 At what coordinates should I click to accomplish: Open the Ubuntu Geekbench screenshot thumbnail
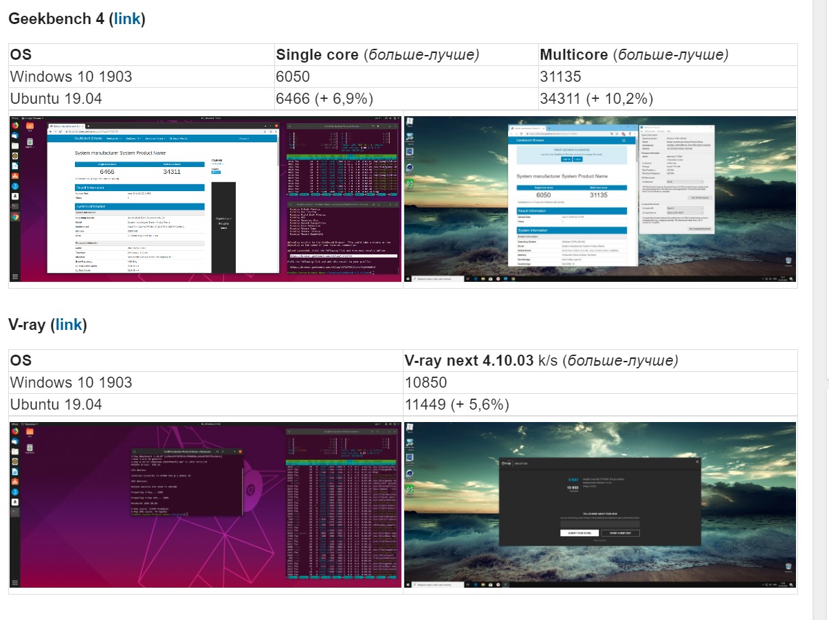pyautogui.click(x=206, y=199)
